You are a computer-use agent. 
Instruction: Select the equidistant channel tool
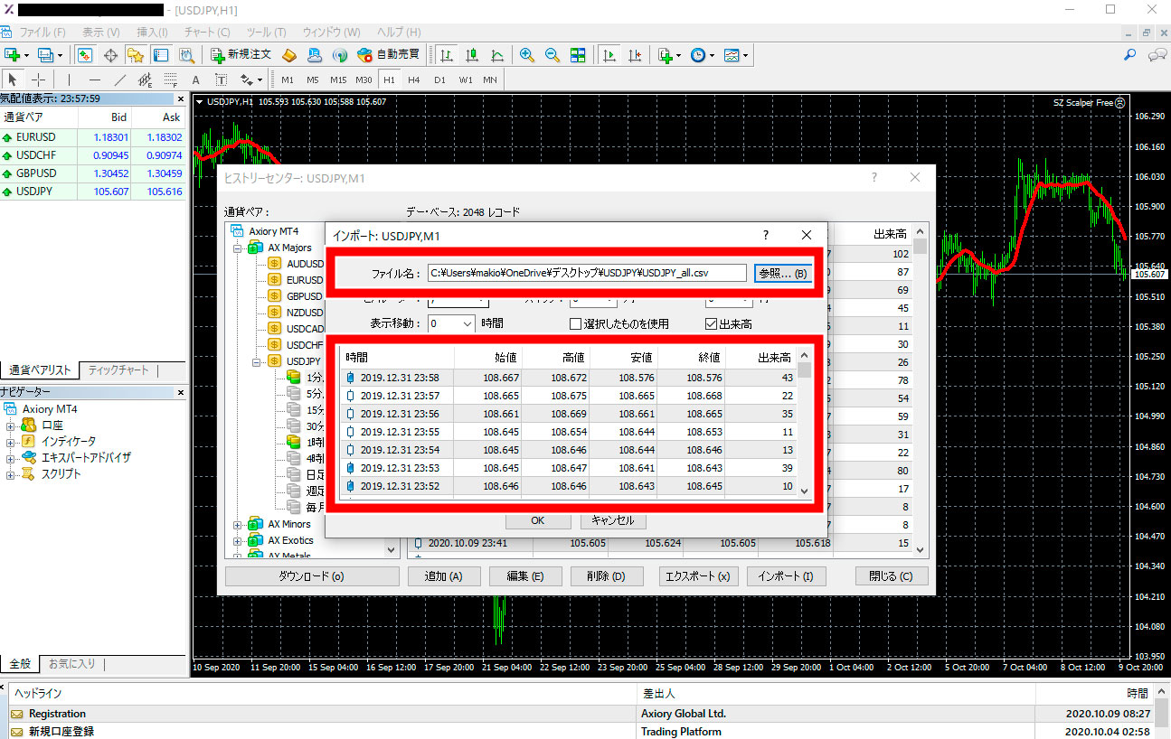(x=145, y=80)
